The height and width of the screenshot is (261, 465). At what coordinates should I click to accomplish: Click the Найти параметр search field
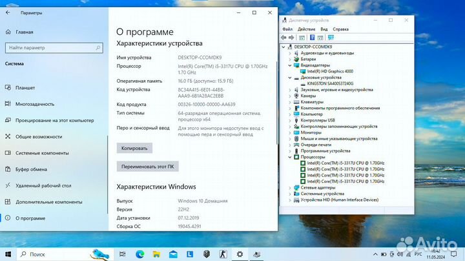pos(54,48)
